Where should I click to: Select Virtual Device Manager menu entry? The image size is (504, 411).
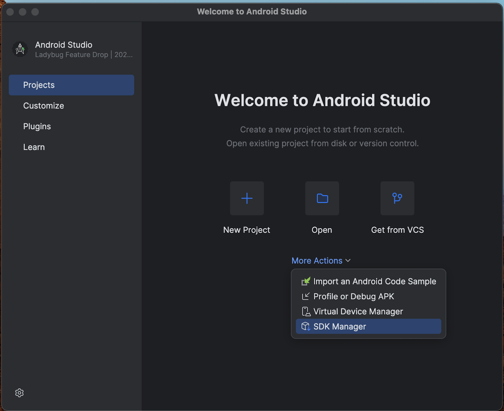pos(358,311)
